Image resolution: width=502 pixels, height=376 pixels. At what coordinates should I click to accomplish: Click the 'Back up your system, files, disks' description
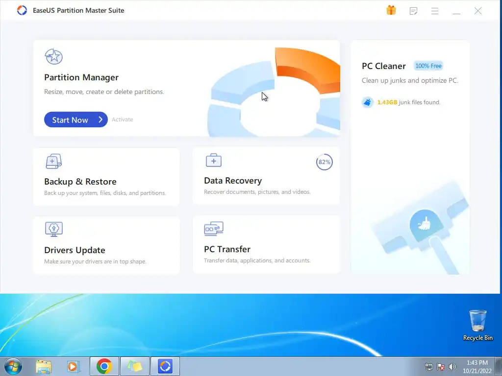pyautogui.click(x=105, y=193)
